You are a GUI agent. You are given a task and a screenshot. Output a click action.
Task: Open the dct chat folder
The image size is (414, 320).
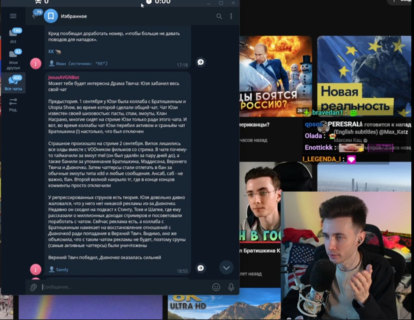(13, 36)
